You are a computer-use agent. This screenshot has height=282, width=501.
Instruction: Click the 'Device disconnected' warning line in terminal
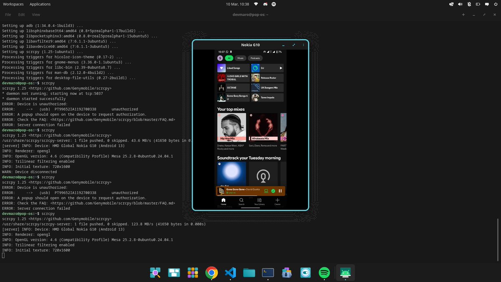click(29, 172)
